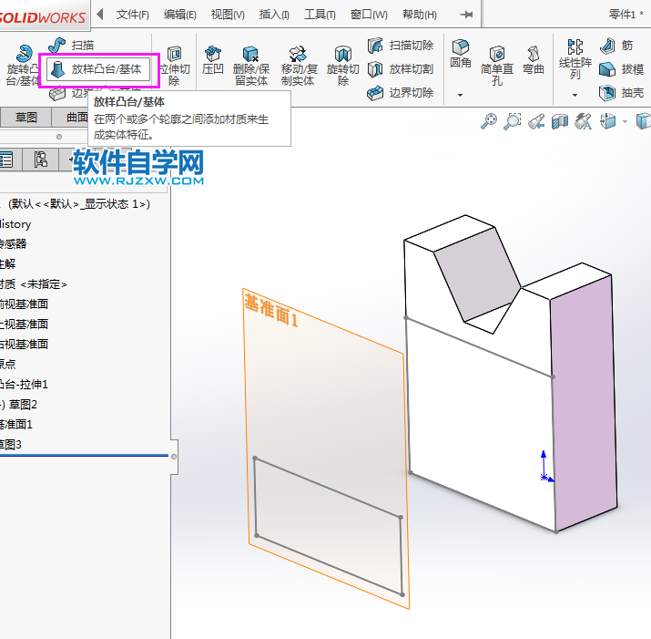
Task: Select 原点 (Origin) in the feature tree
Action: point(8,364)
